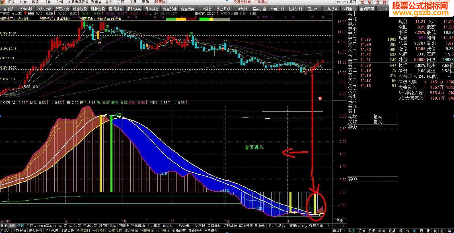This screenshot has height=233, width=454.
Task: Open the 扩展市场行情 menu
Action: [78, 2]
